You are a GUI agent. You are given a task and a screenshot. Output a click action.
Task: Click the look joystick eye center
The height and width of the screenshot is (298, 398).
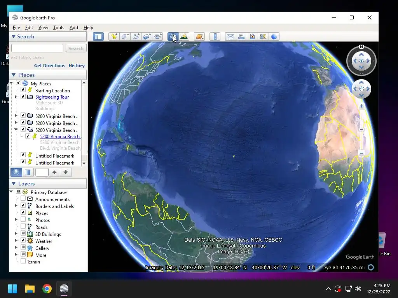coord(361,61)
